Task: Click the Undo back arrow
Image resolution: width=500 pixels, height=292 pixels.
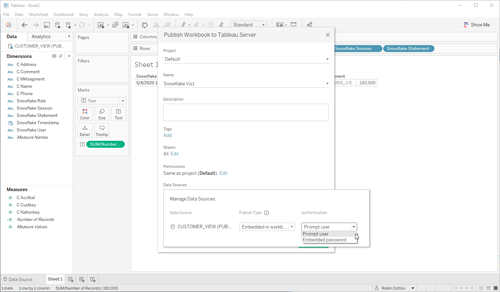Action: coord(24,25)
